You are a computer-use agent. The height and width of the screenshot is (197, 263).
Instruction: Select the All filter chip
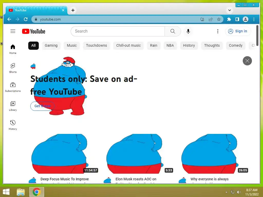[x=33, y=46]
